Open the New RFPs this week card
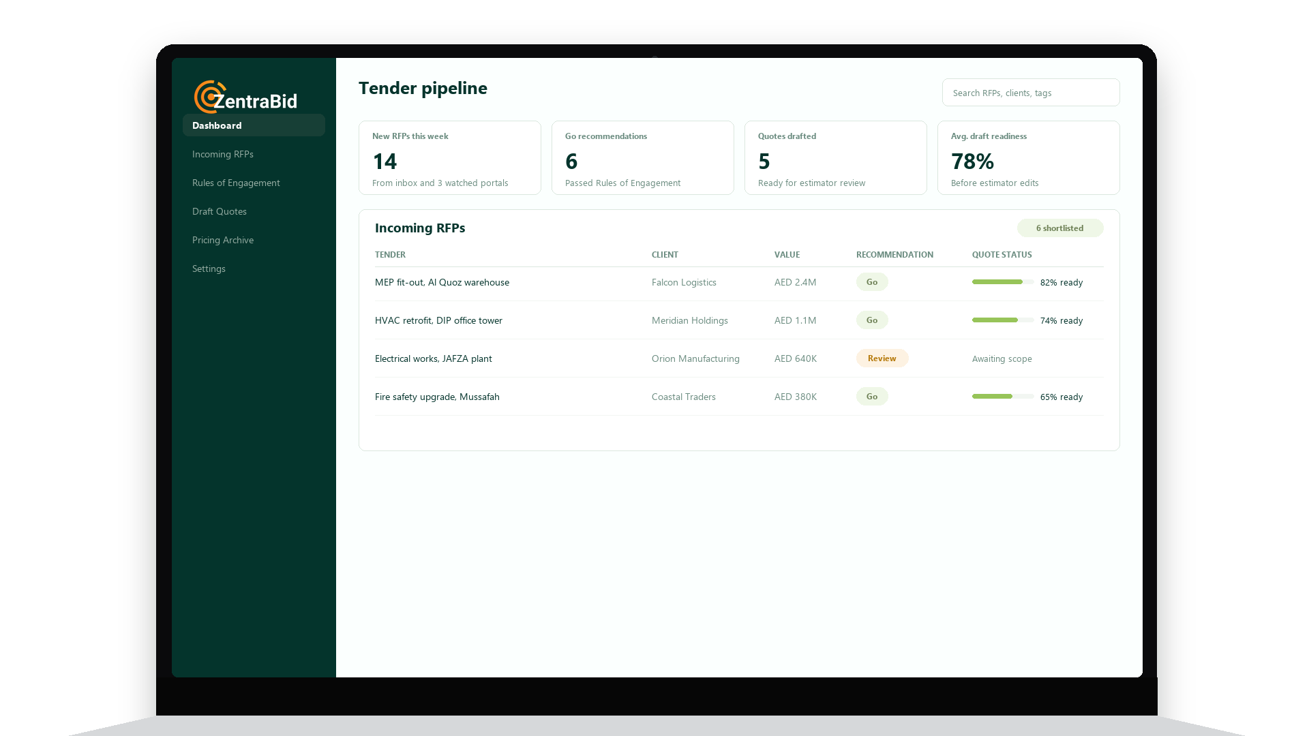The height and width of the screenshot is (736, 1309). coord(450,158)
